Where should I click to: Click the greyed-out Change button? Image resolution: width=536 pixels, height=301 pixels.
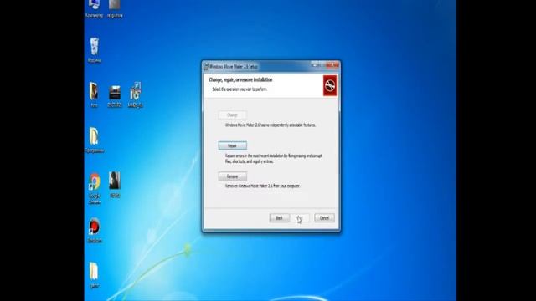[x=233, y=115]
